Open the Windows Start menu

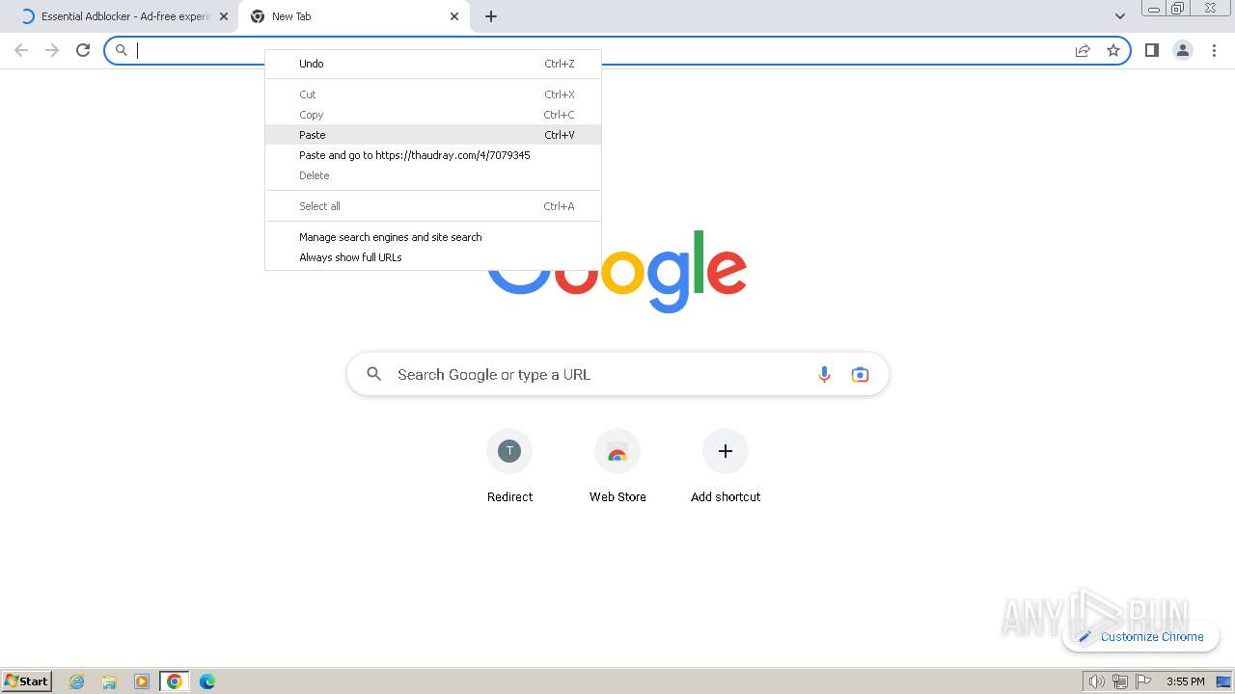tap(27, 681)
